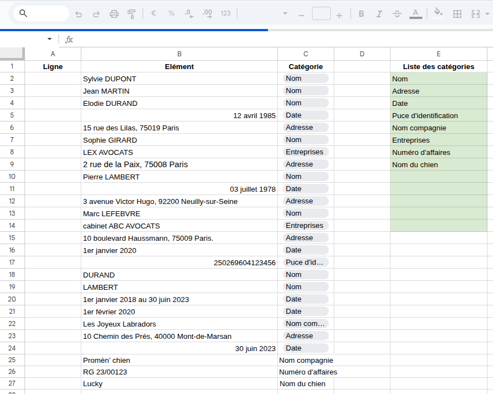Select the "03 juillet 1978" cell
This screenshot has width=493, height=394.
(x=179, y=189)
